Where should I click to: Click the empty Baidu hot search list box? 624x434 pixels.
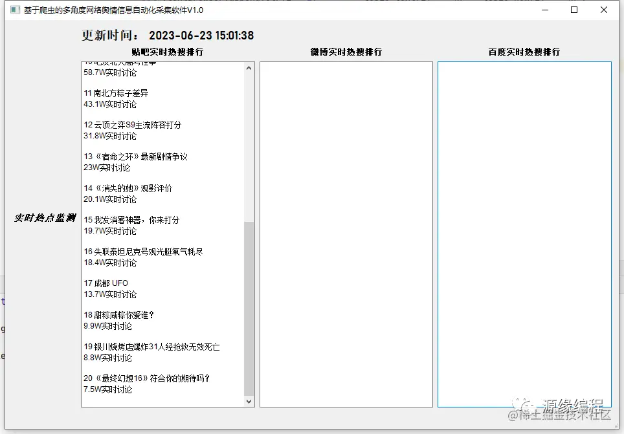coord(524,234)
